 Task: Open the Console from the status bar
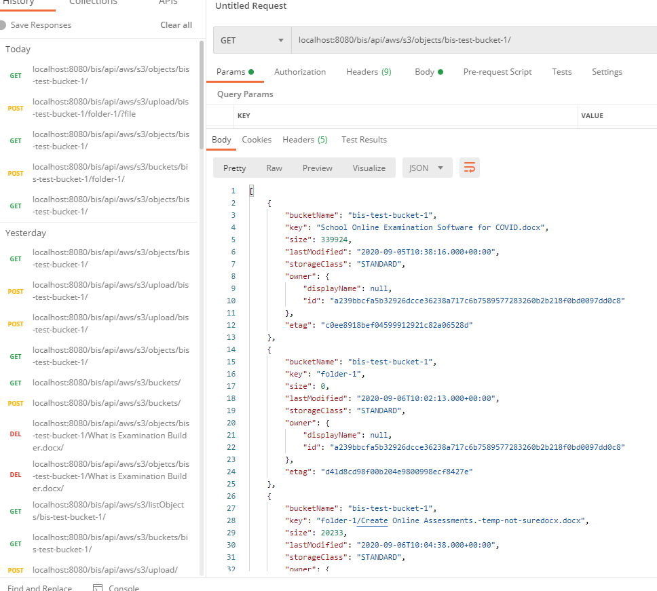115,588
